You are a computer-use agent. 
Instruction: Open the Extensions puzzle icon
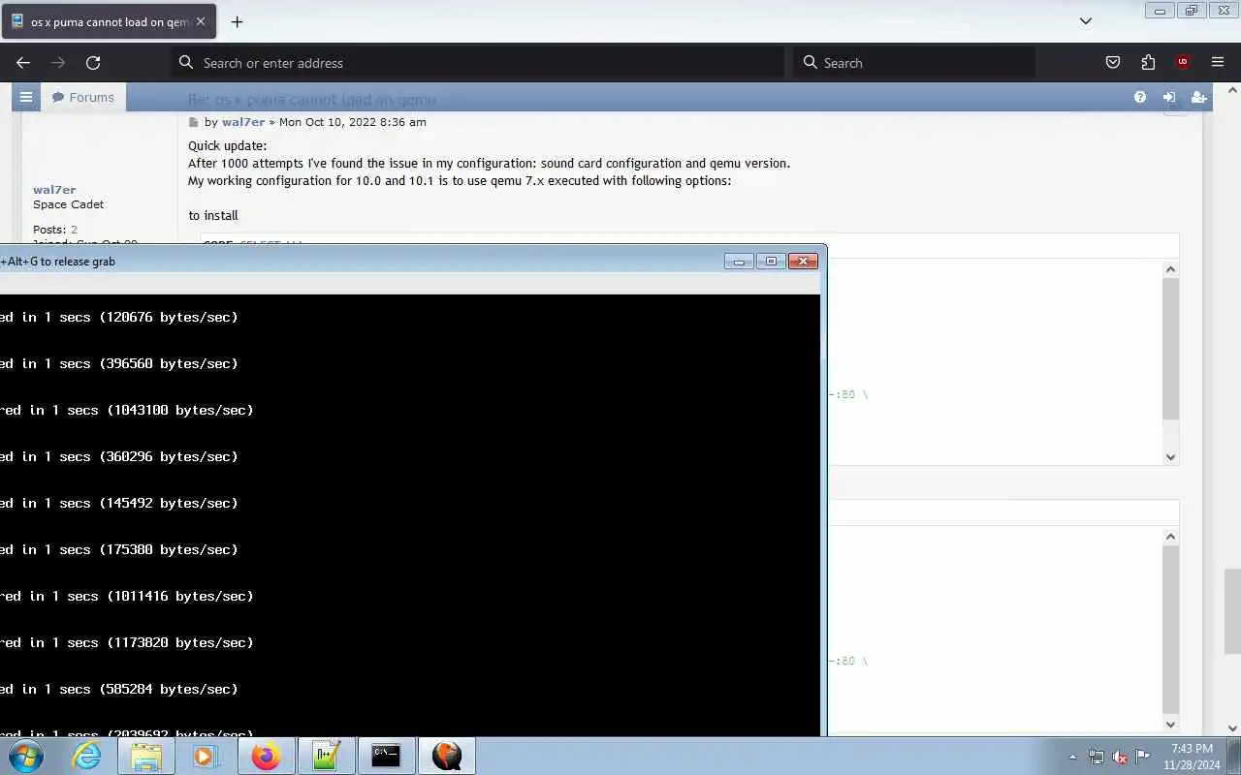point(1148,63)
